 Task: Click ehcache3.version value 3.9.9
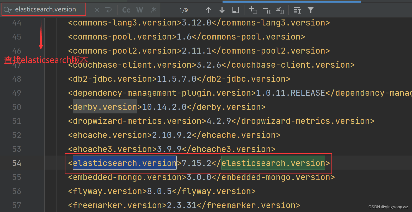tap(169, 149)
